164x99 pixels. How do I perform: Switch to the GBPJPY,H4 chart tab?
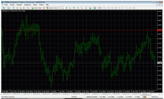[126, 94]
